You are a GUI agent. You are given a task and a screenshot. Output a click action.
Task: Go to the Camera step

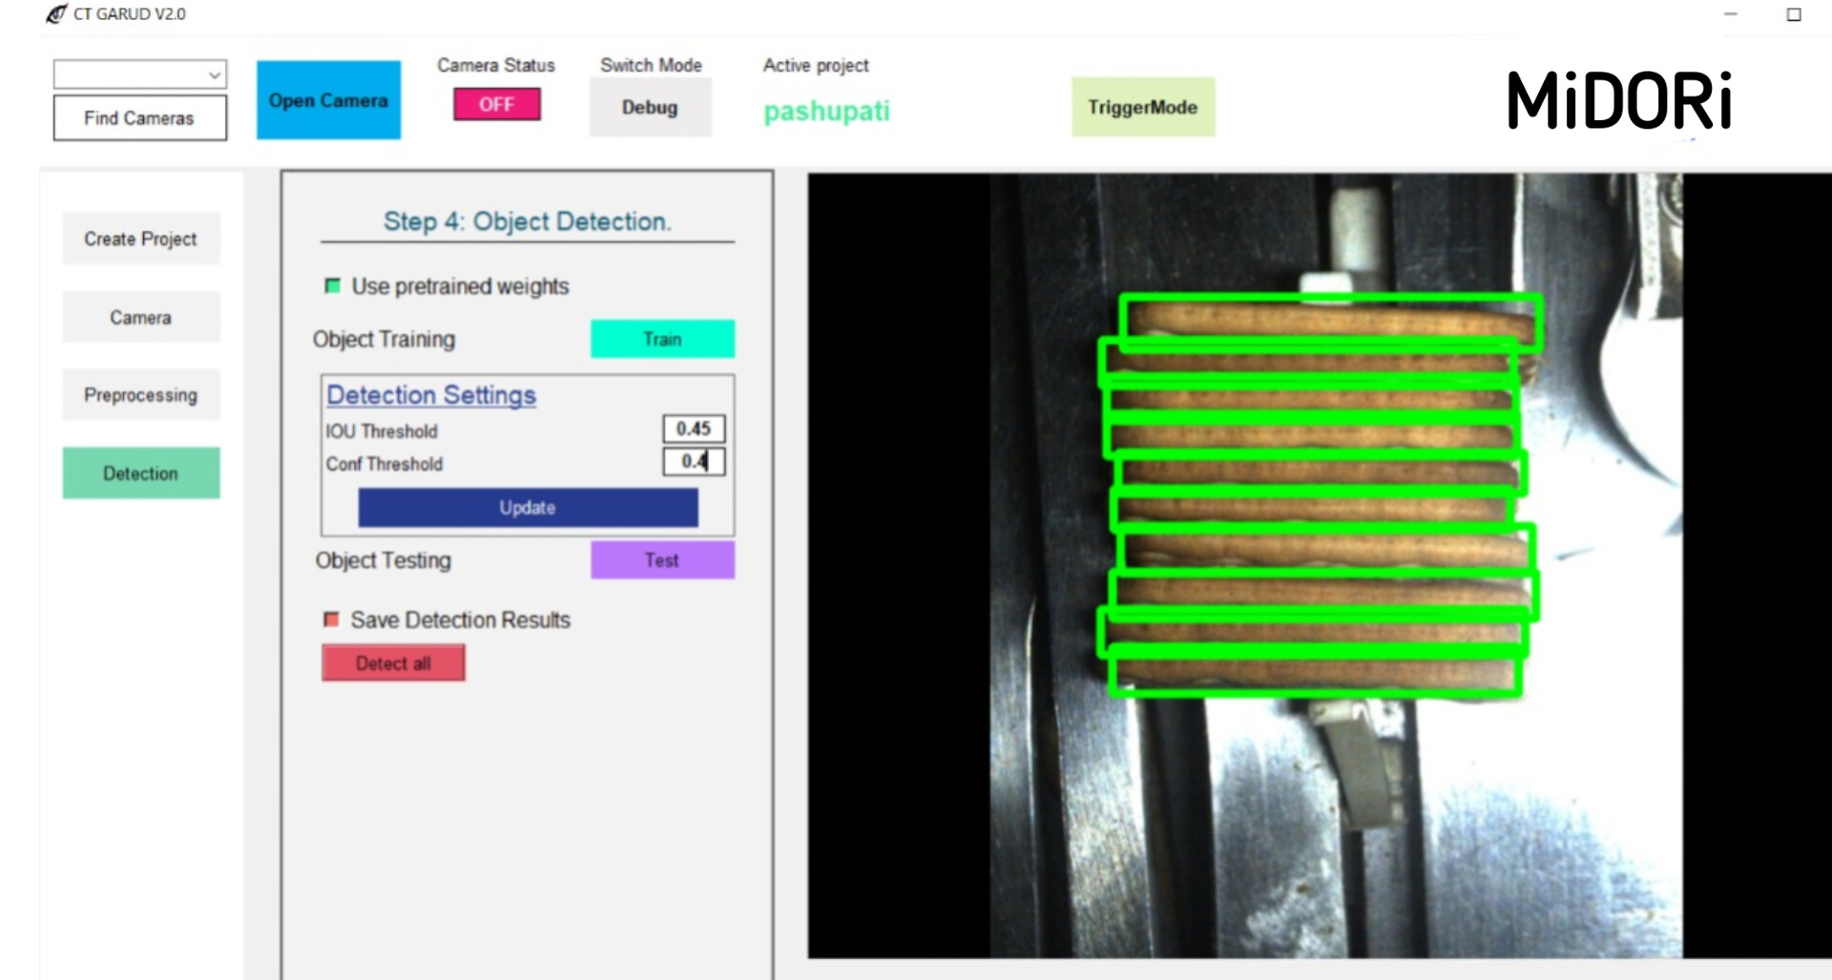pyautogui.click(x=140, y=317)
